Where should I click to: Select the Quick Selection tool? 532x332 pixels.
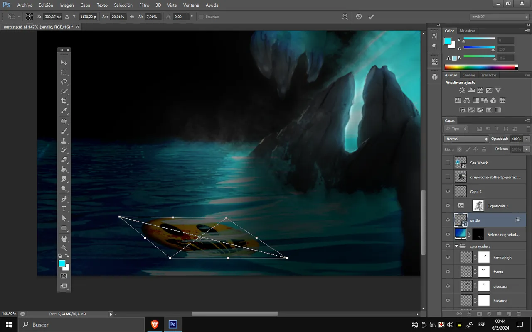[64, 91]
